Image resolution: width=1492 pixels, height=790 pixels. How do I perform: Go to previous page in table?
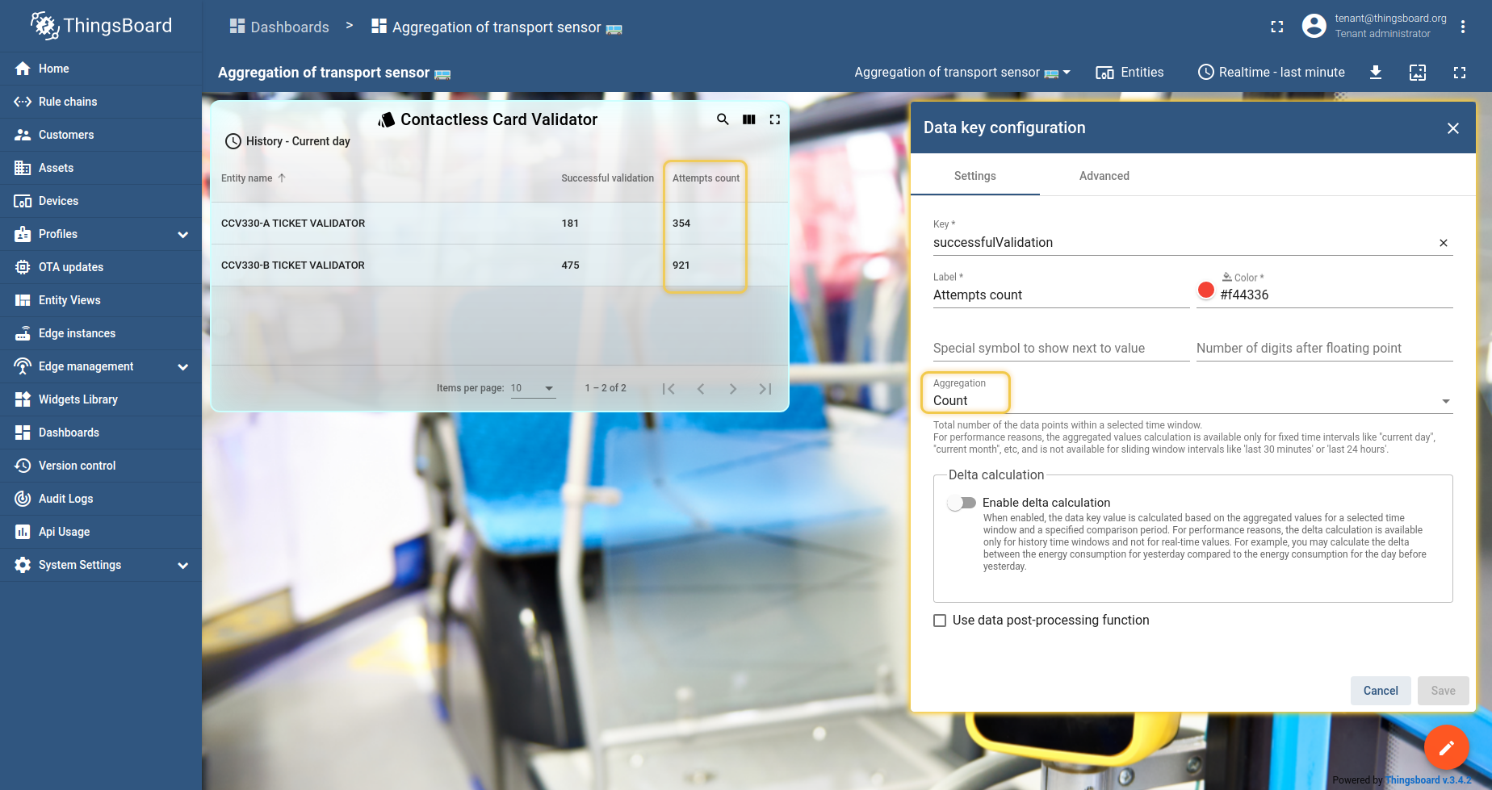(701, 389)
